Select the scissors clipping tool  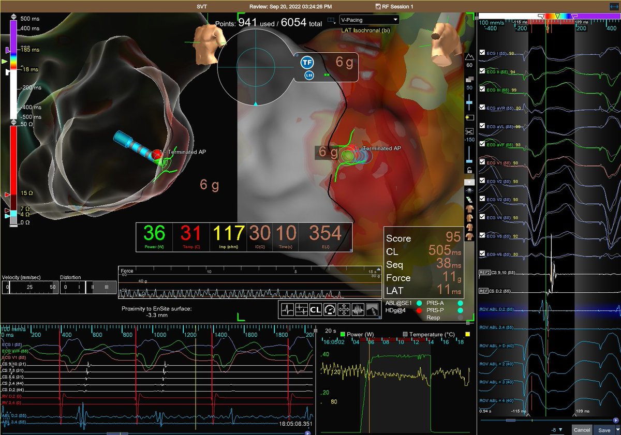469,131
